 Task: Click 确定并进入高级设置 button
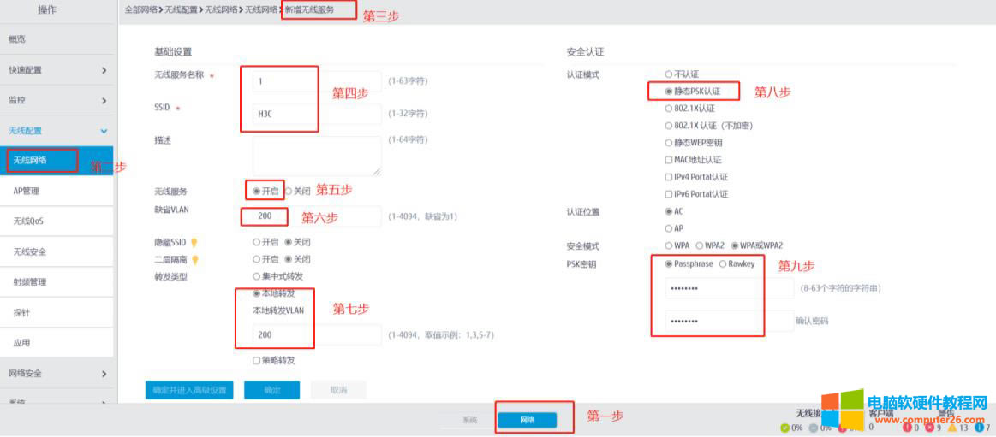tap(189, 390)
